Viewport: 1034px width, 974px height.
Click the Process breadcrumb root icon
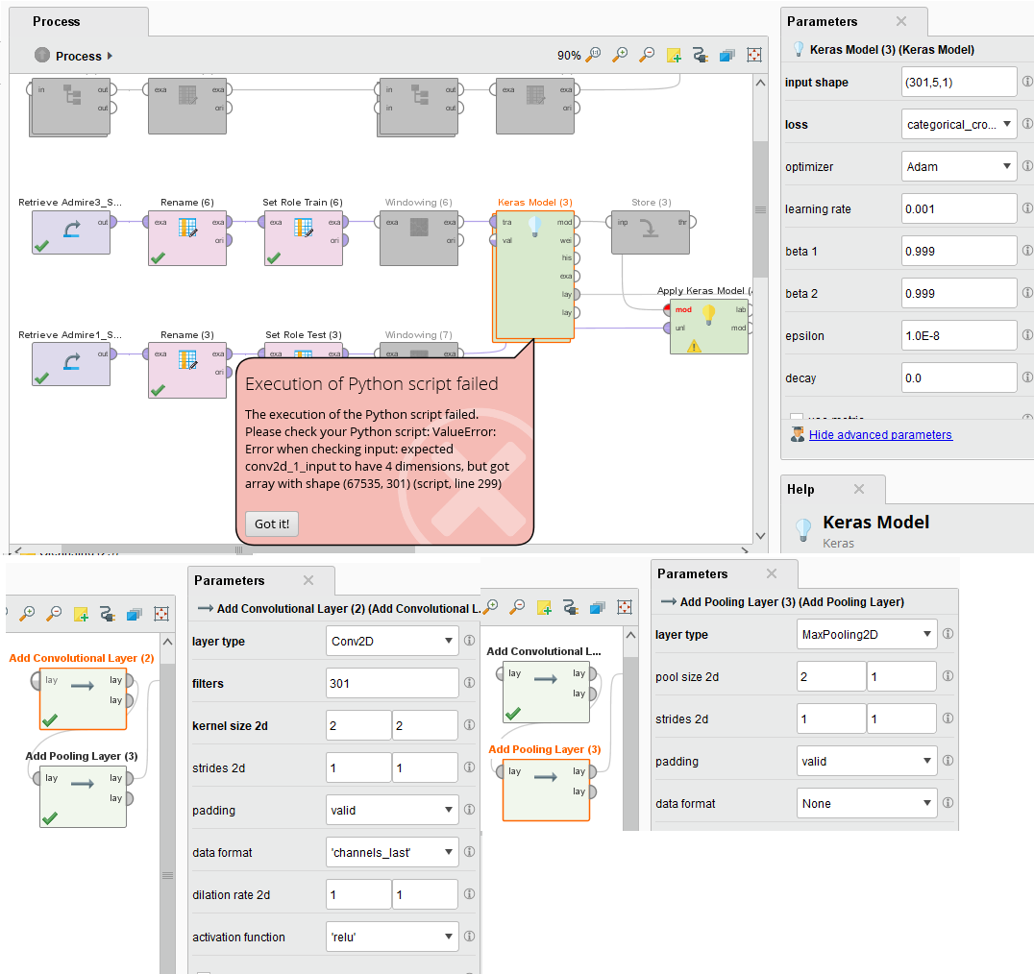(x=42, y=55)
